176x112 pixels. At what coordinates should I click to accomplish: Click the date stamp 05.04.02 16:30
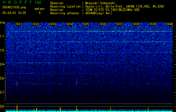coord(14,13)
